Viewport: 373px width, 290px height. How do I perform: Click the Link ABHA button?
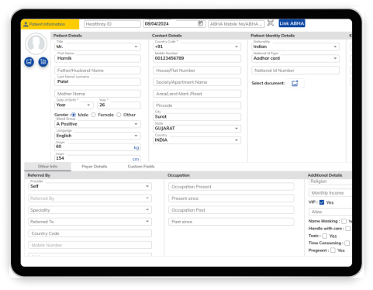coord(292,23)
